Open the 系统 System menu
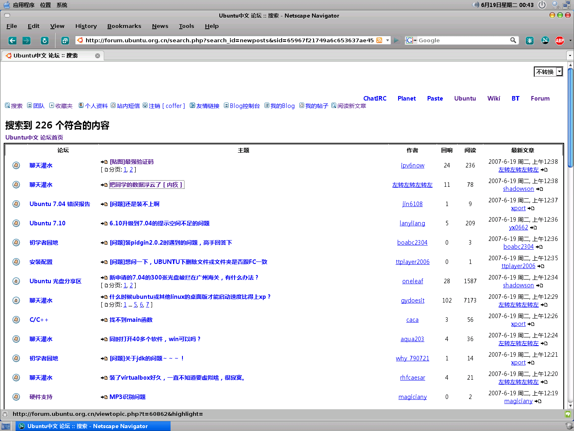 [x=62, y=5]
